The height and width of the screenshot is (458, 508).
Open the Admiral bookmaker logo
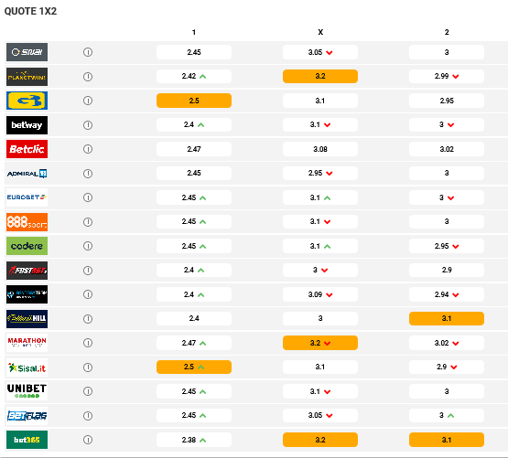[x=27, y=174]
